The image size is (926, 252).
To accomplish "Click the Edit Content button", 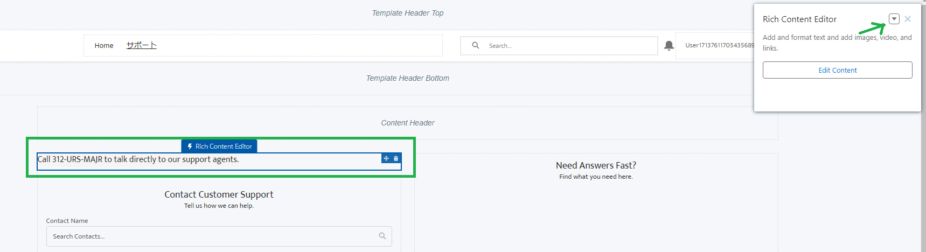I will (837, 70).
